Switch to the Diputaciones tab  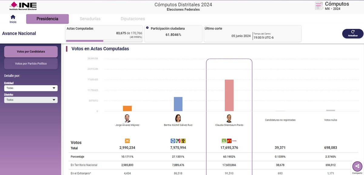(x=133, y=19)
